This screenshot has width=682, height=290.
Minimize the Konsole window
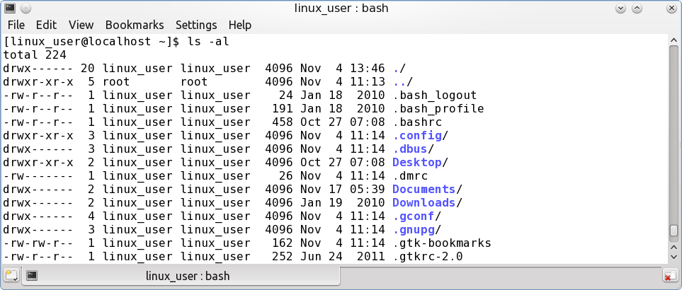pyautogui.click(x=620, y=8)
